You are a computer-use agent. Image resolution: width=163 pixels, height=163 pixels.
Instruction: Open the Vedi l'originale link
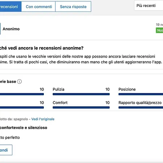[43, 119]
